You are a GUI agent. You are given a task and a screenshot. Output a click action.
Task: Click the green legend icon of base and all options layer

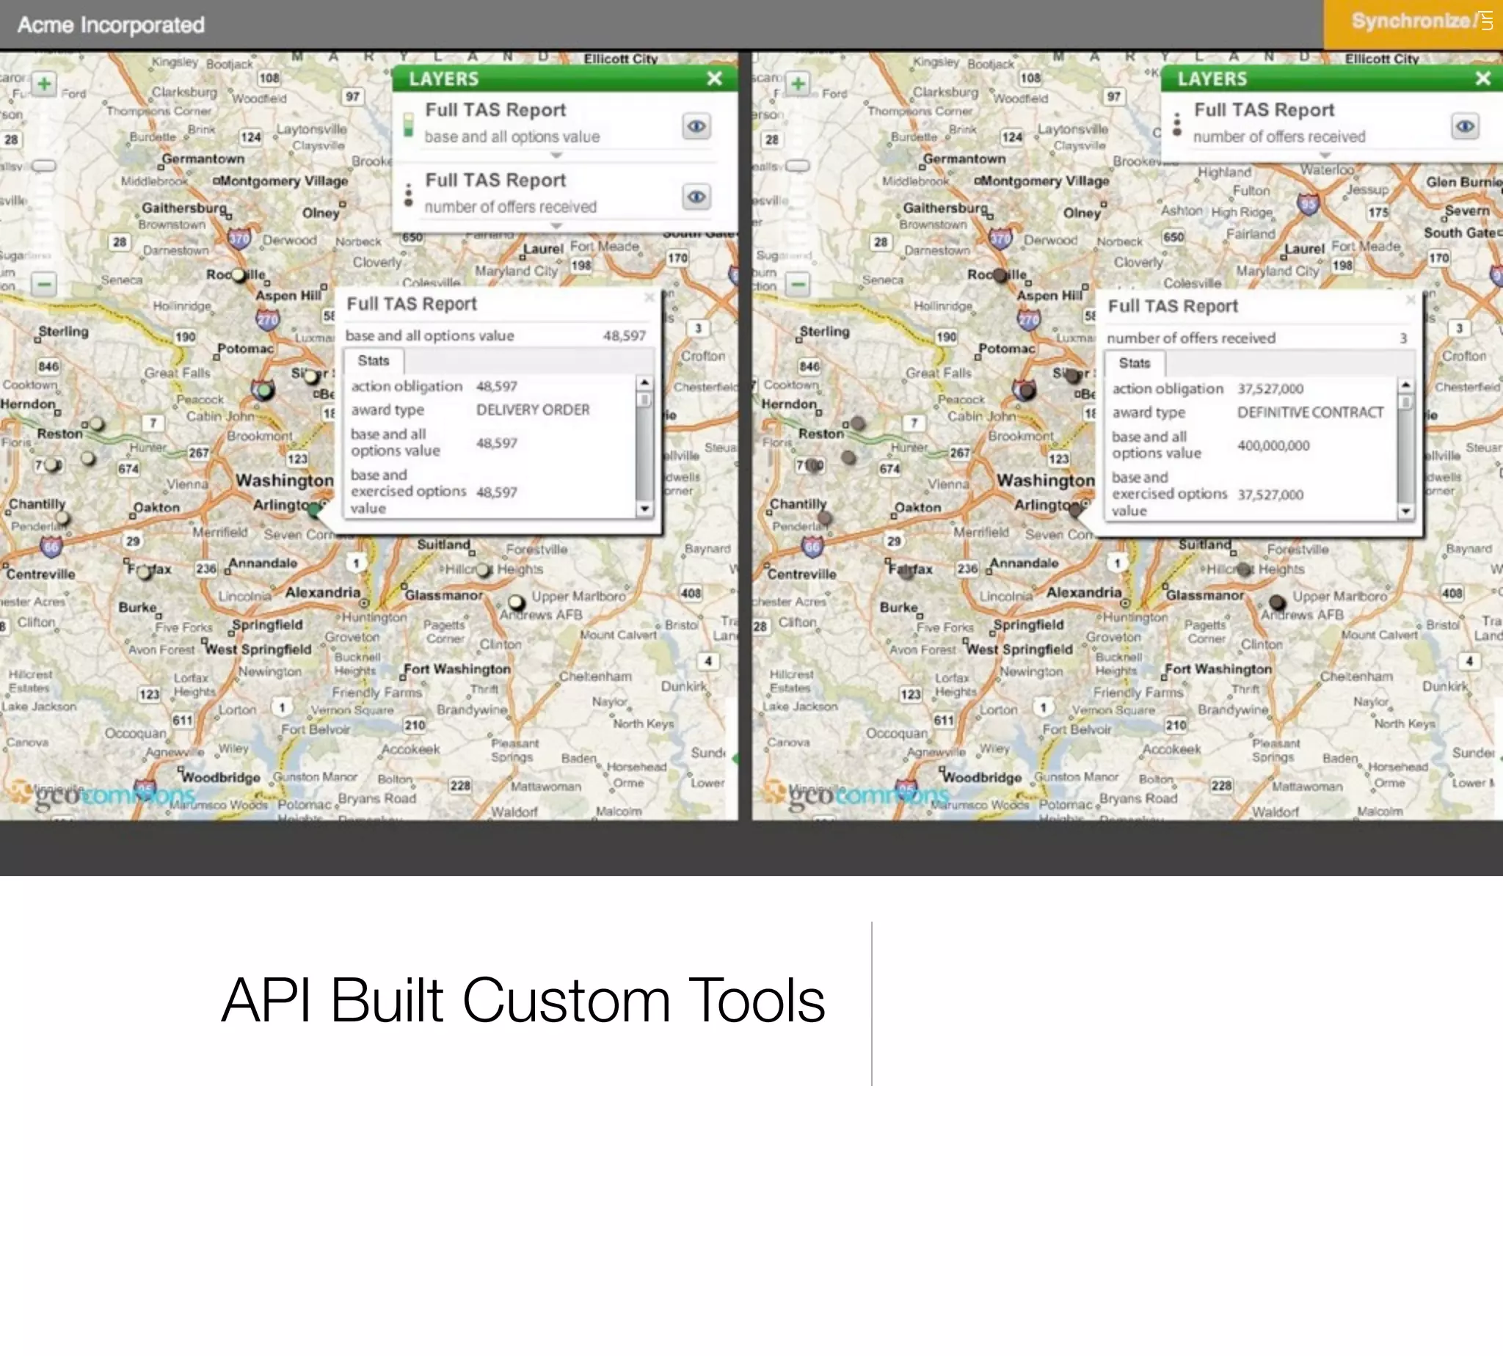pos(408,124)
